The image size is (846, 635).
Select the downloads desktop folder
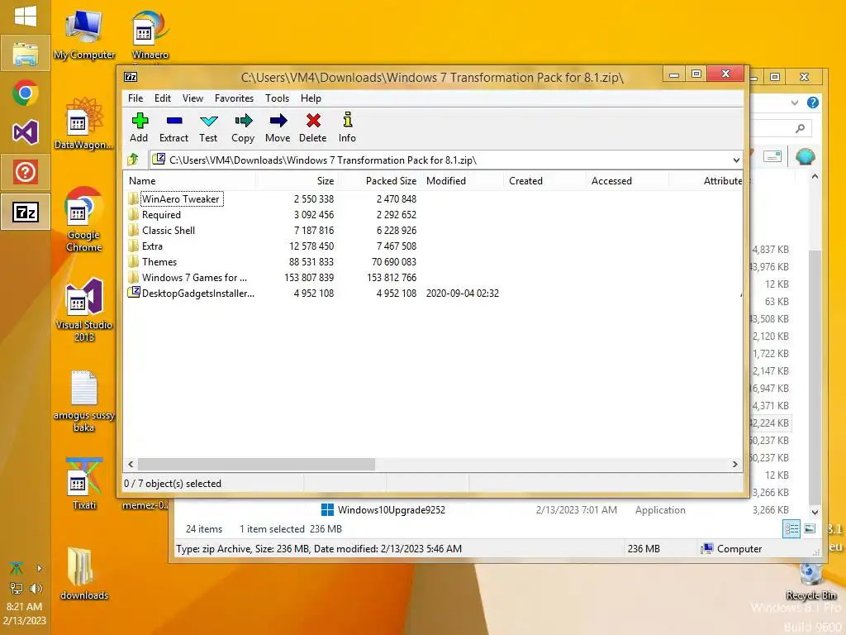[84, 574]
